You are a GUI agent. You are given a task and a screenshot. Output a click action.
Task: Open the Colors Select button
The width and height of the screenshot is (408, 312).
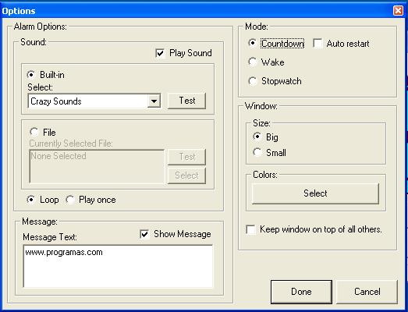click(315, 193)
